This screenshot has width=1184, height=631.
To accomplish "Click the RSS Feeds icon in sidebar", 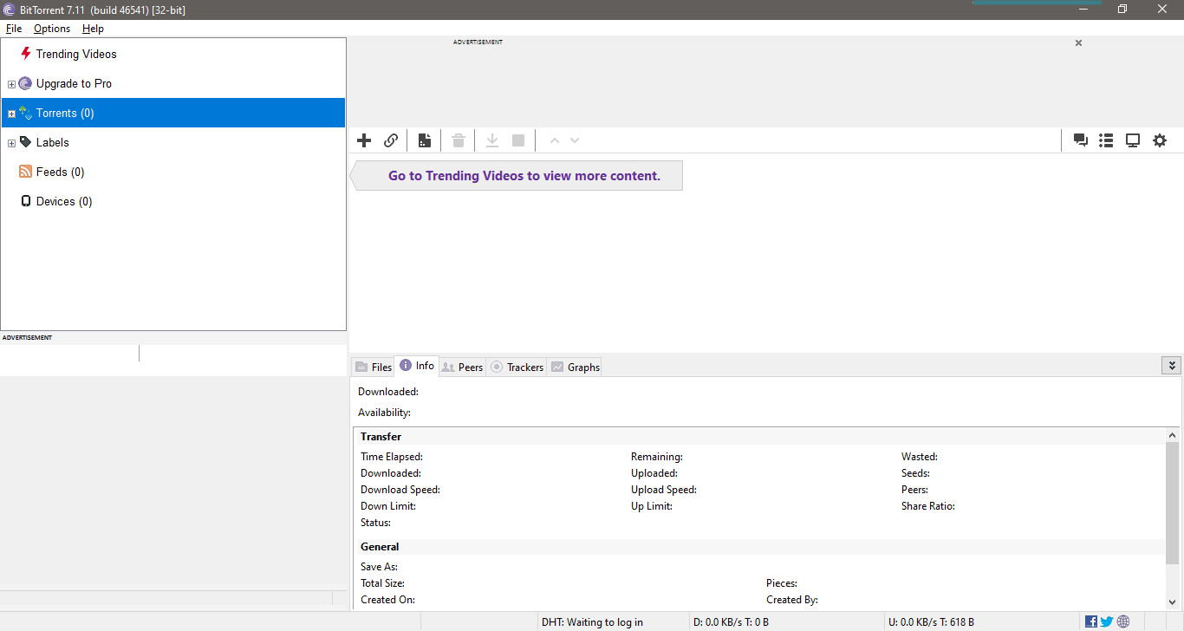I will (x=25, y=172).
